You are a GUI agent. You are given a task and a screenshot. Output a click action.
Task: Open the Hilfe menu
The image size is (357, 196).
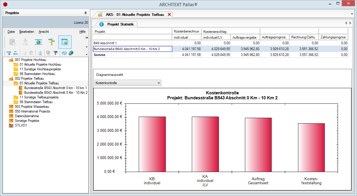tap(82, 32)
